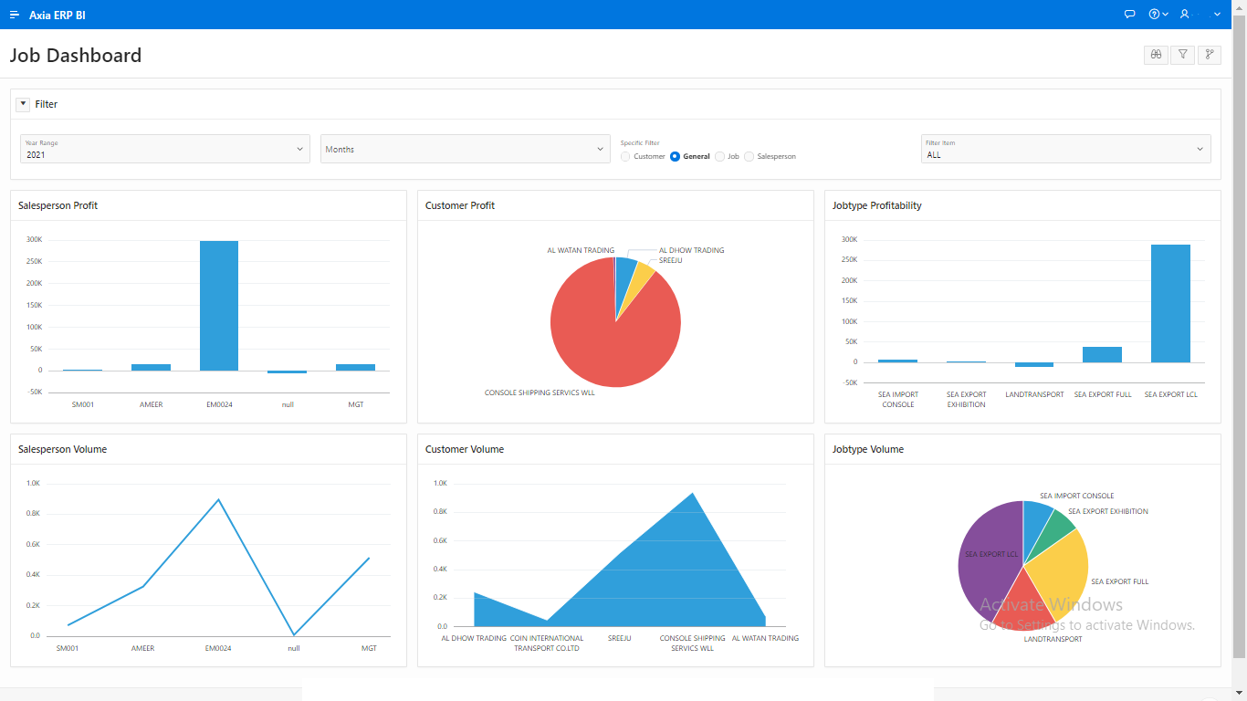Open the navigation hamburger menu
The height and width of the screenshot is (701, 1247).
tap(12, 14)
